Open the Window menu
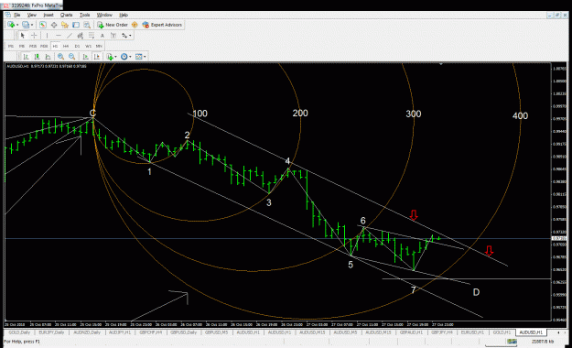 [x=104, y=15]
